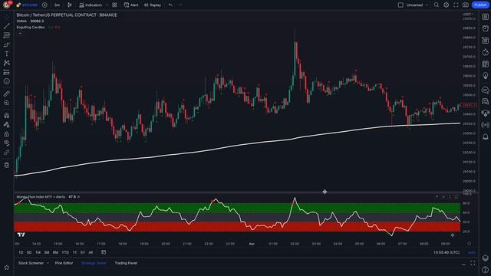This screenshot has width=491, height=276.
Task: Set date range to 1M
Action: [x=38, y=252]
